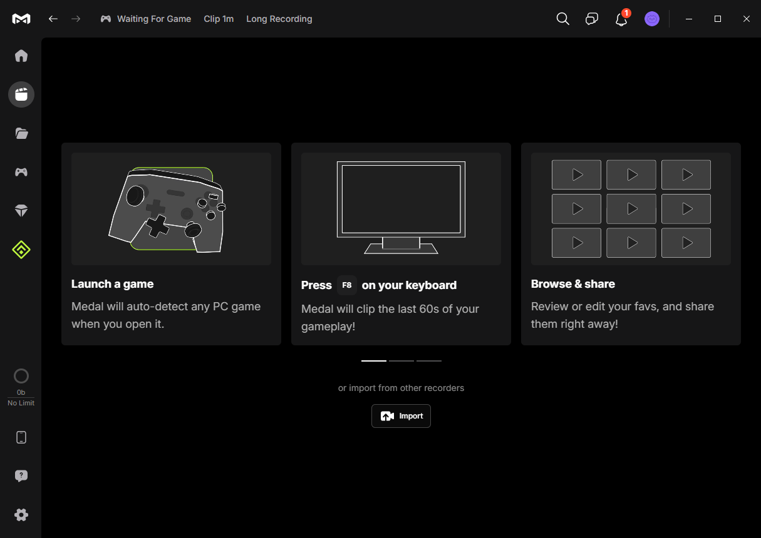This screenshot has height=538, width=761.
Task: Click the Import button
Action: coord(401,416)
